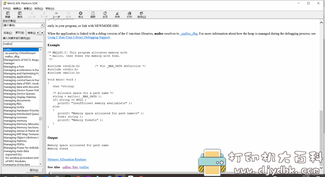Select the _malloc_dbg index entry
The image size is (325, 177).
[12, 57]
